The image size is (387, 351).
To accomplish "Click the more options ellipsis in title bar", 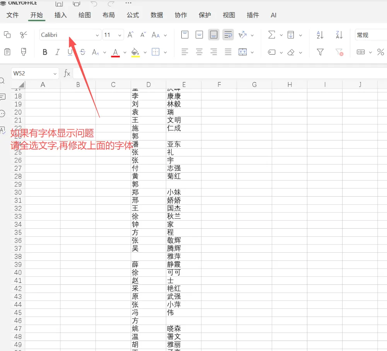I will 128,3.
